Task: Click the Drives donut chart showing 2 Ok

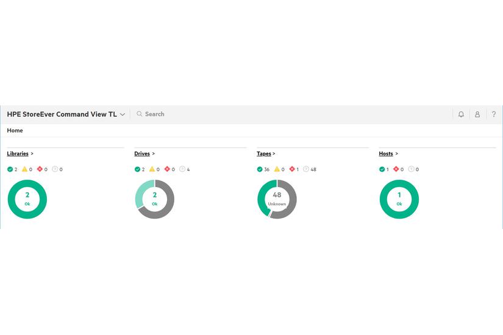Action: point(155,199)
